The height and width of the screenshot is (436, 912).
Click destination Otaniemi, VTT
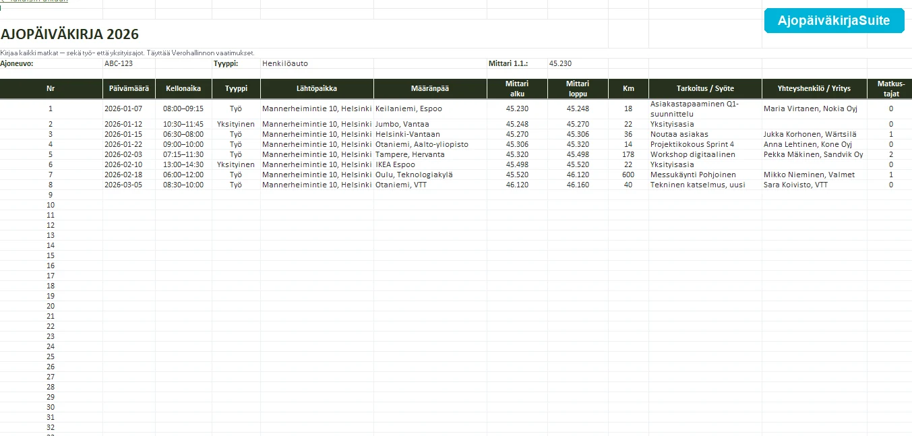[x=430, y=185]
